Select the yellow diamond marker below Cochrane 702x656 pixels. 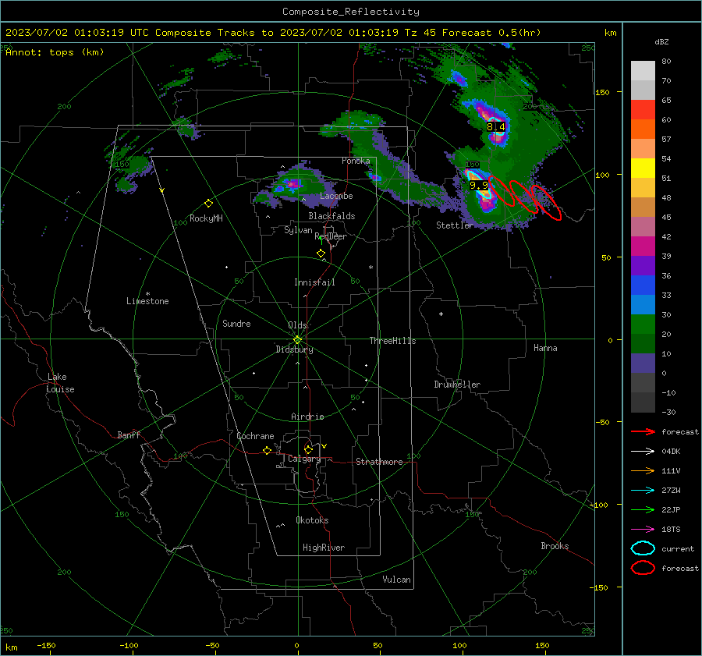267,450
